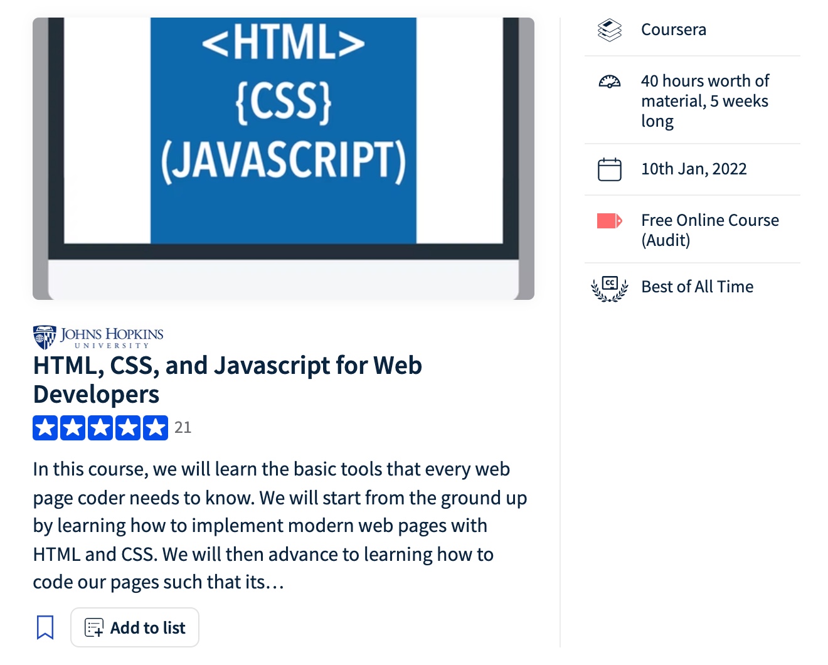Click the Add to list button
This screenshot has height=665, width=828.
(135, 627)
